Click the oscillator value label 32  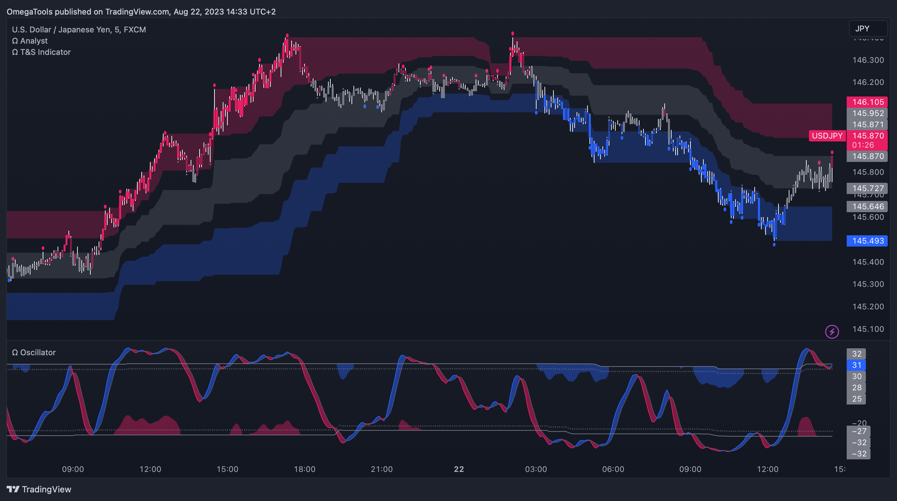tap(856, 354)
